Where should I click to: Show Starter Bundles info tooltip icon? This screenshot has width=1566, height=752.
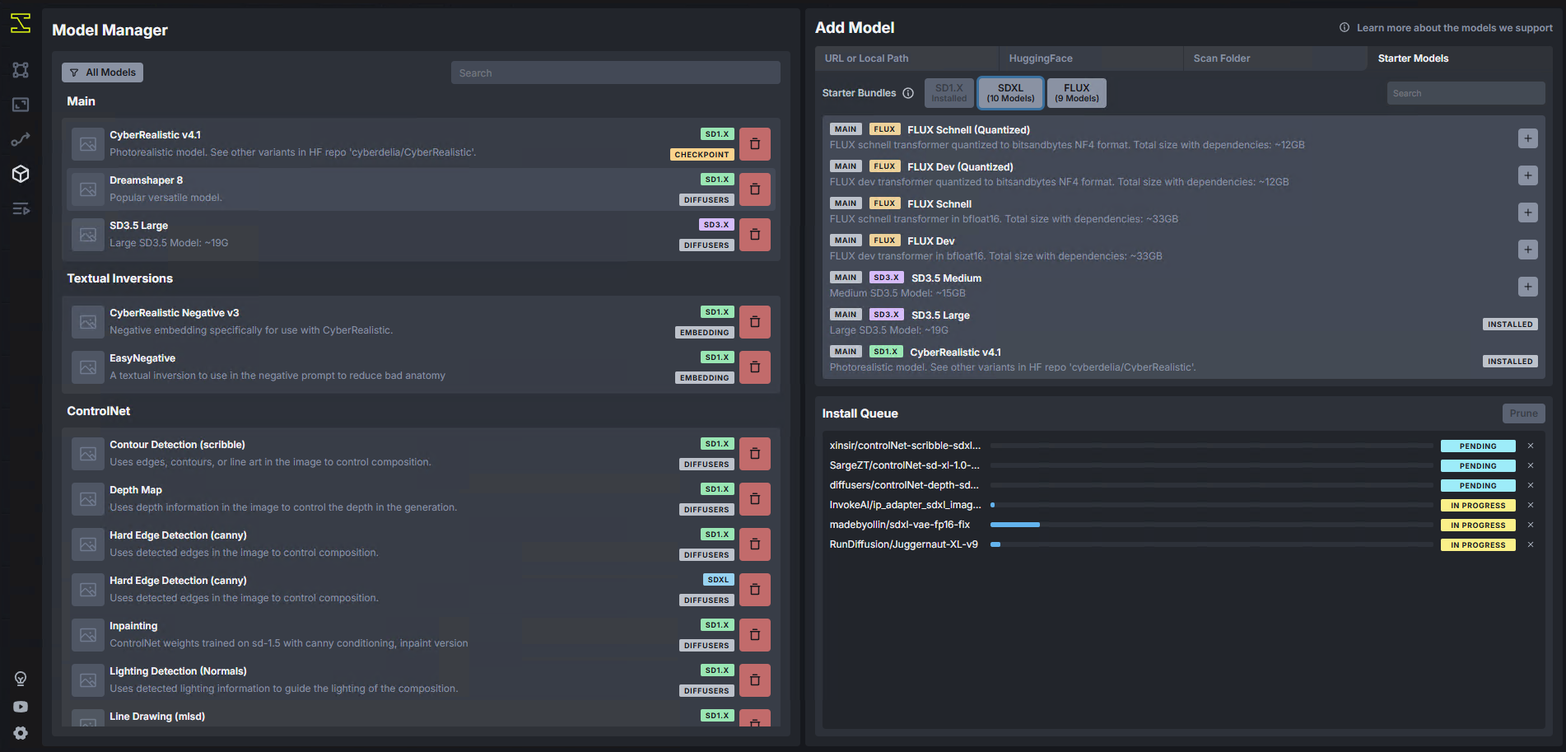tap(908, 93)
